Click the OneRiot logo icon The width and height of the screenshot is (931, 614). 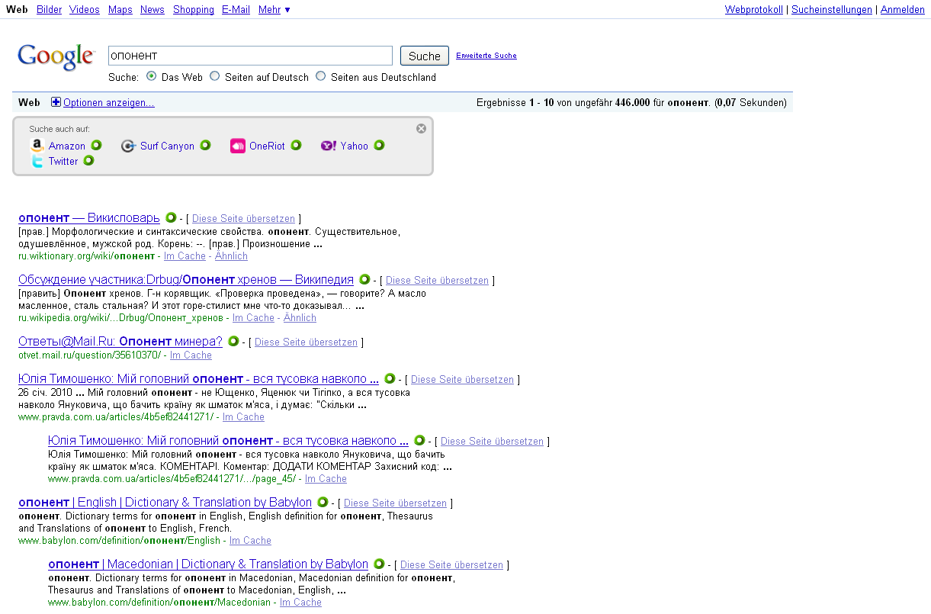pos(237,146)
